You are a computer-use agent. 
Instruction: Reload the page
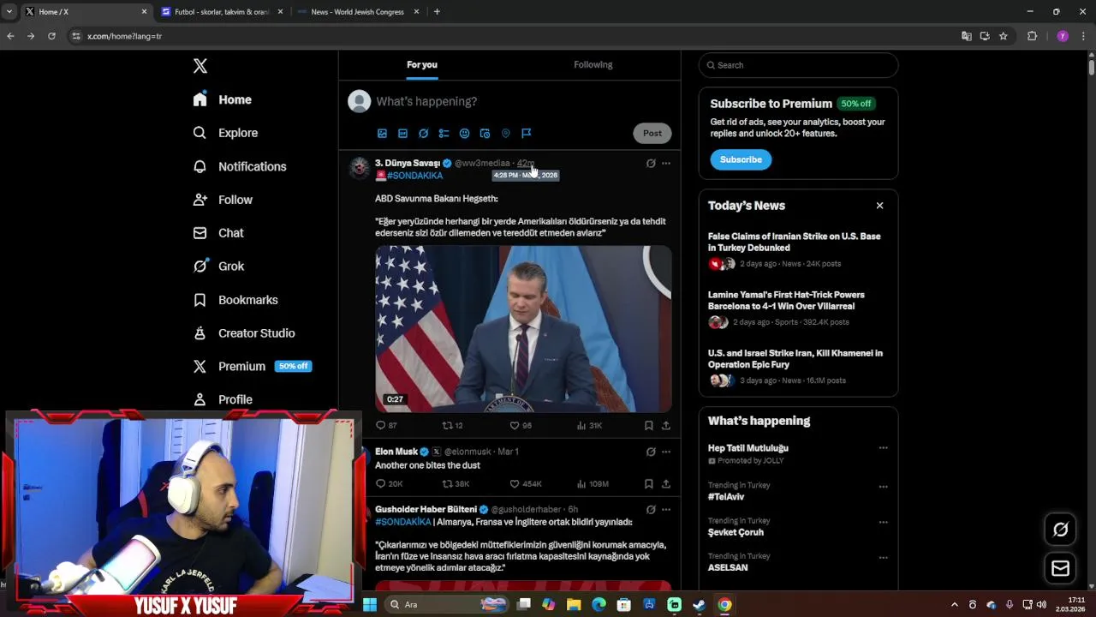pyautogui.click(x=51, y=36)
